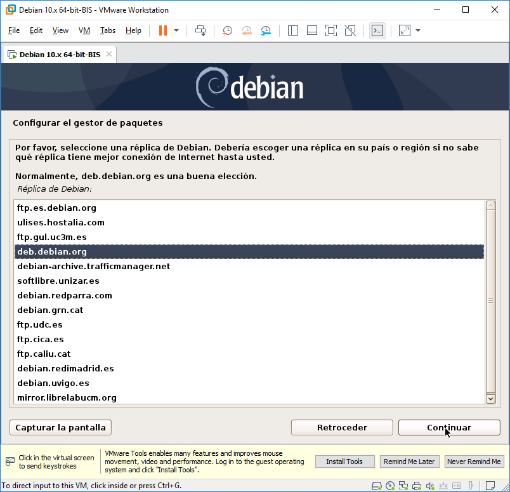Choose debian.redimadrid.es mirror
The height and width of the screenshot is (492, 510).
click(x=249, y=368)
